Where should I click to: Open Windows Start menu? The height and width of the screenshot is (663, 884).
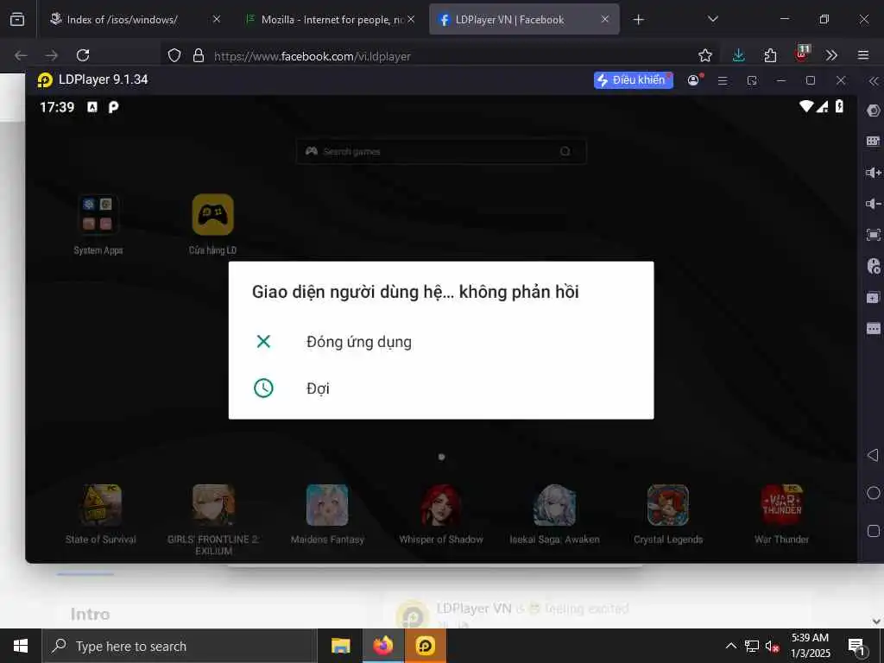coord(21,646)
